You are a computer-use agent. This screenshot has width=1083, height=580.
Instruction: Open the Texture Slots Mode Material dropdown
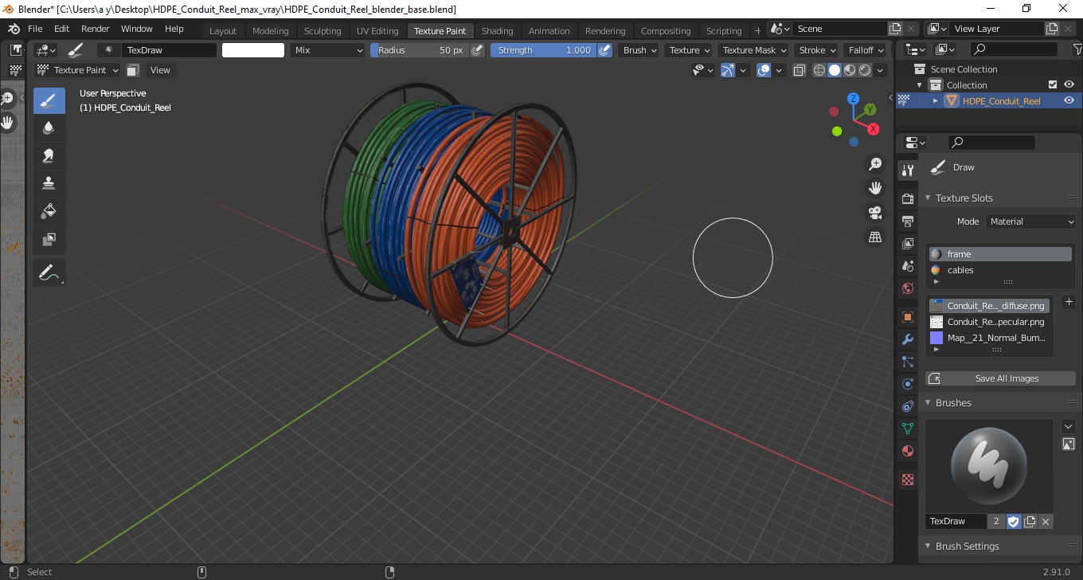[x=1031, y=221]
